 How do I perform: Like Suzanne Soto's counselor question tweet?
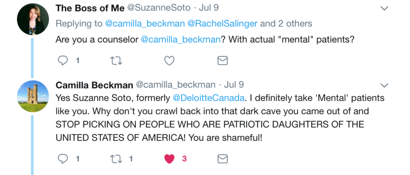pyautogui.click(x=170, y=60)
